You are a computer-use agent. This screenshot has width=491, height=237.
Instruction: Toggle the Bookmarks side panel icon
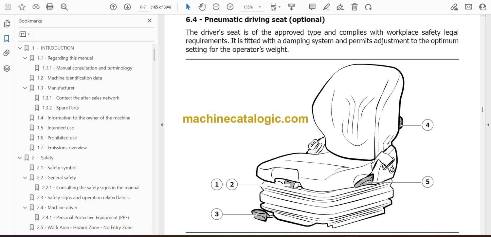point(7,39)
